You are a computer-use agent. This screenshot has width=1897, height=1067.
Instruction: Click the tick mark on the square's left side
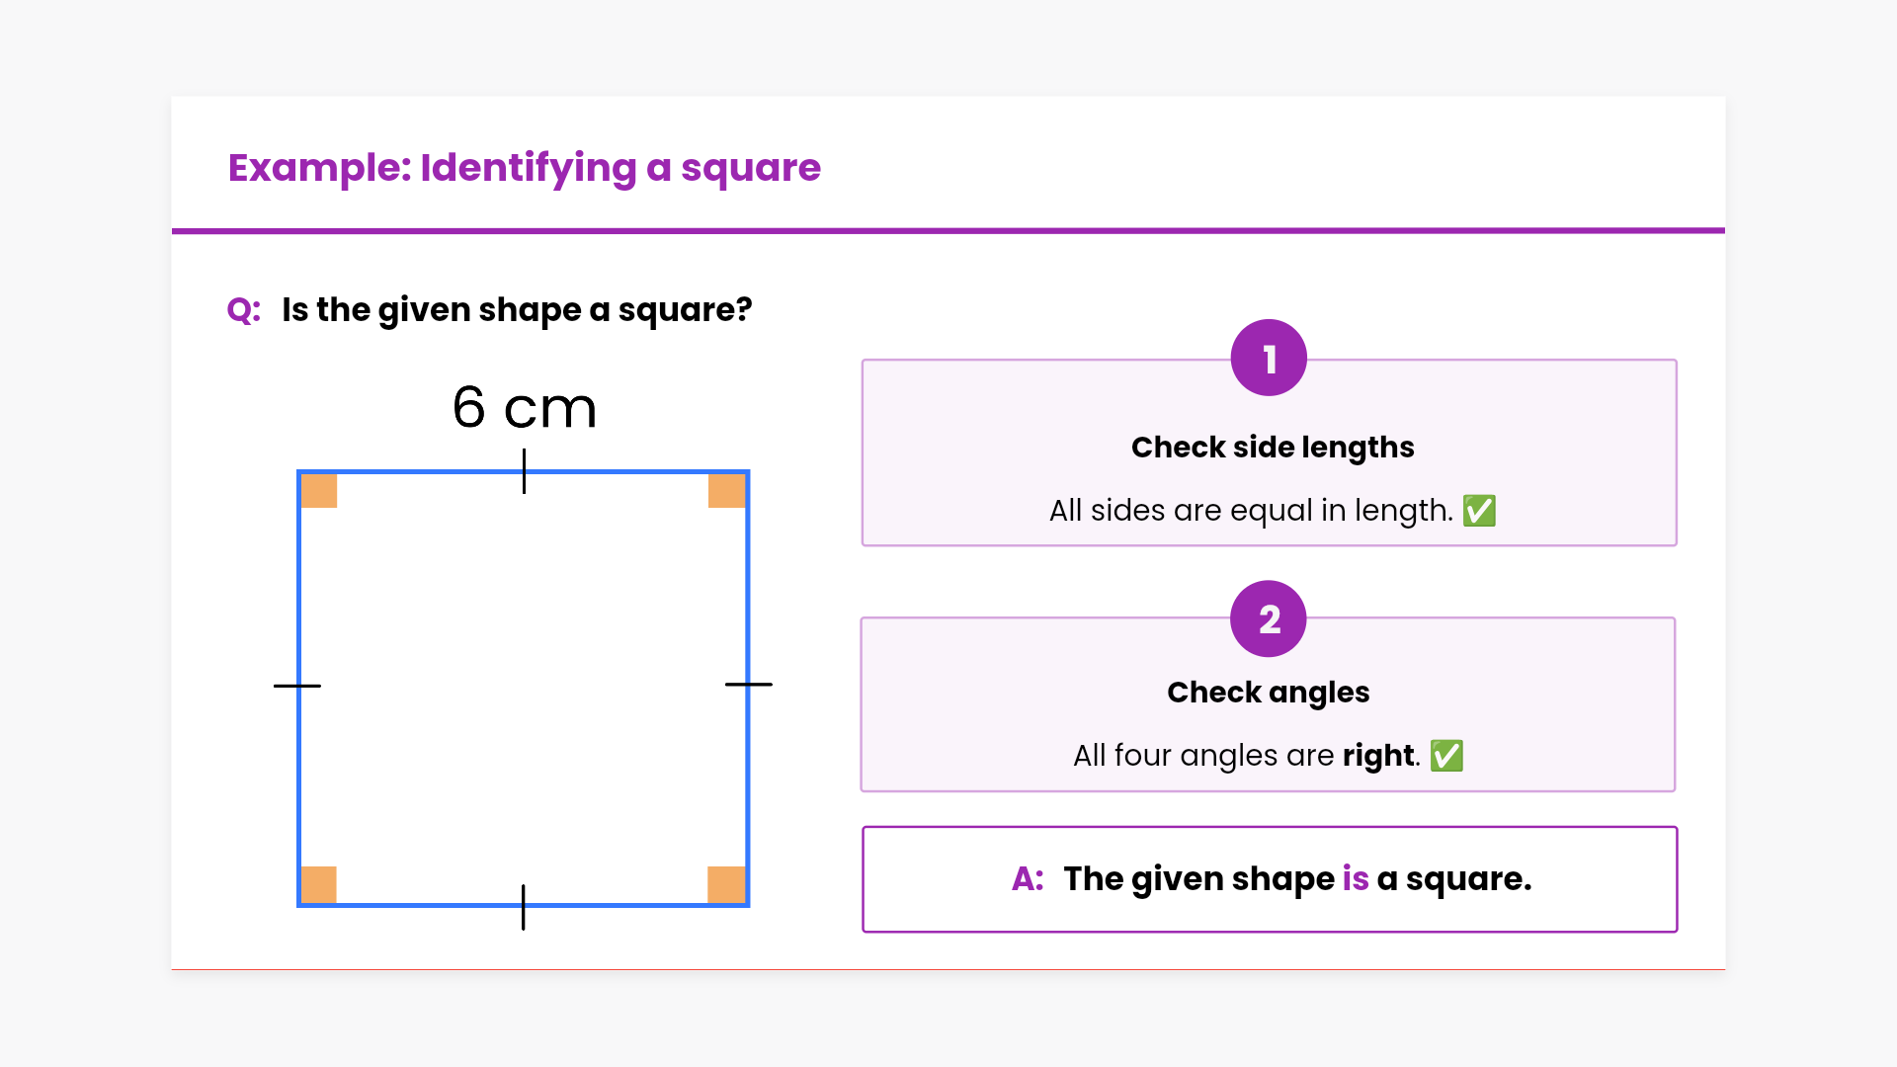297,686
